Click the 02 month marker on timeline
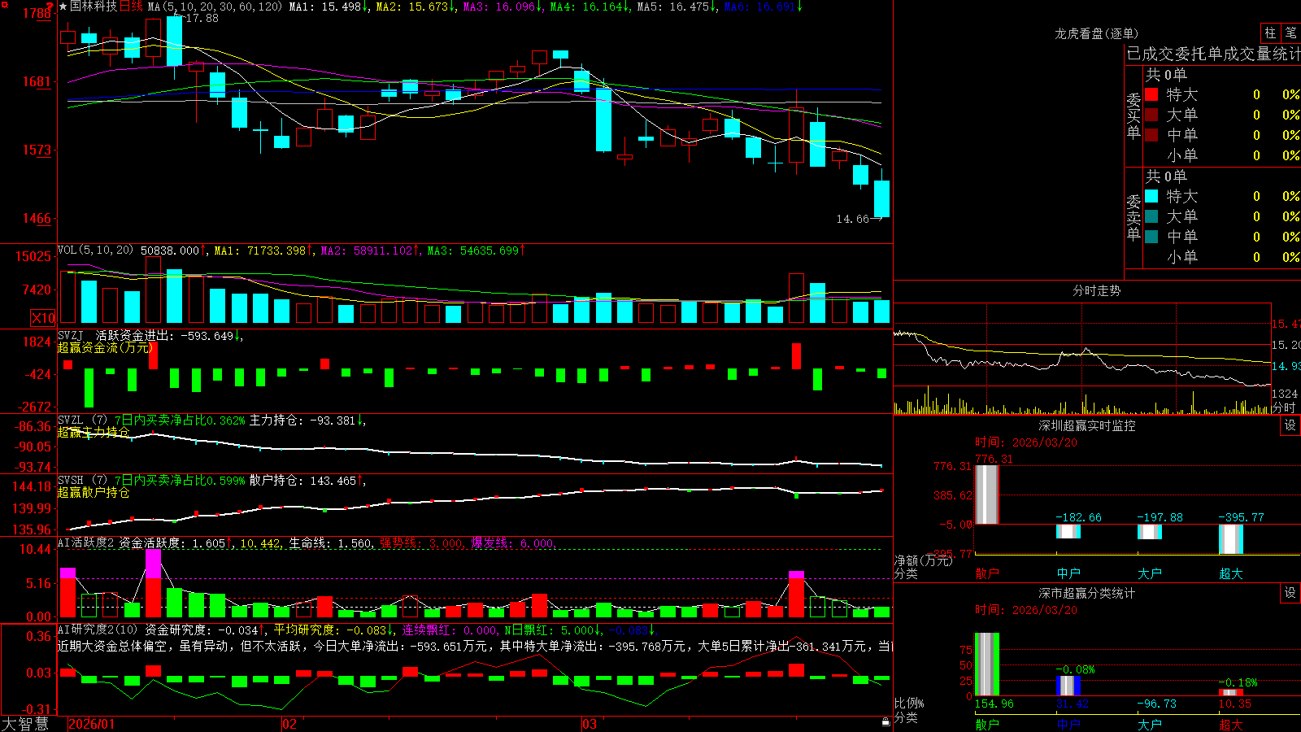The height and width of the screenshot is (732, 1301). 289,724
